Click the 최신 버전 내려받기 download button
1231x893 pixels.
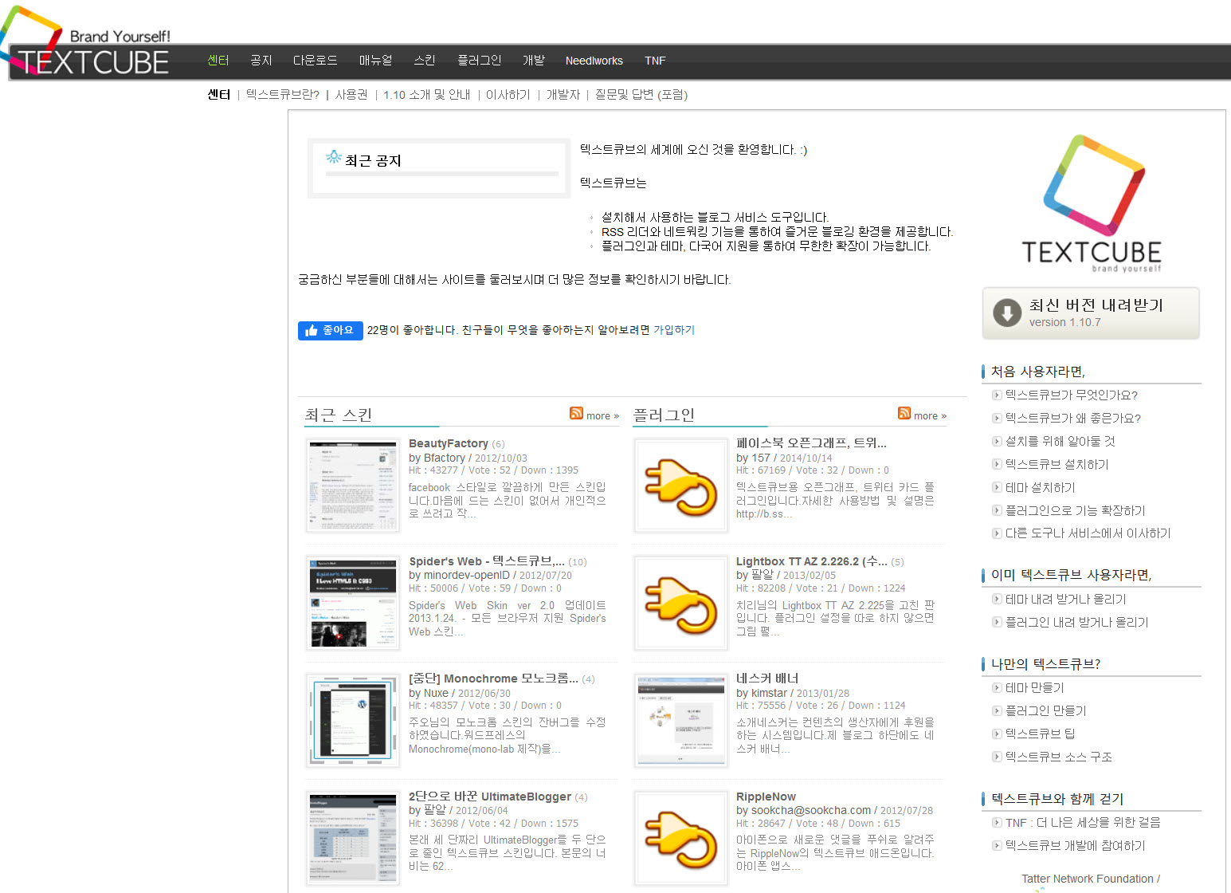pyautogui.click(x=1091, y=313)
